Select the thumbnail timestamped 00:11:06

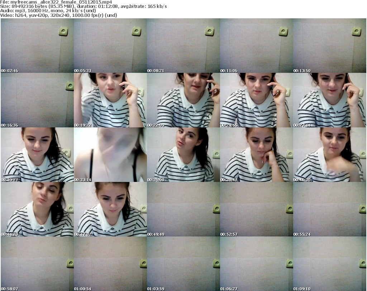click(256, 46)
